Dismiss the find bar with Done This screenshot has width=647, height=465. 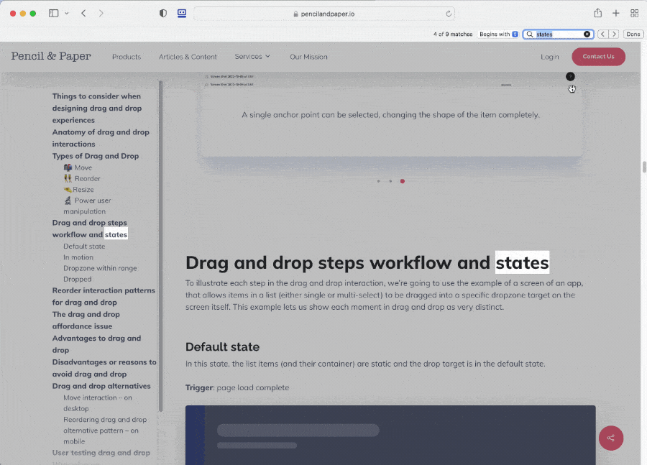click(x=633, y=34)
